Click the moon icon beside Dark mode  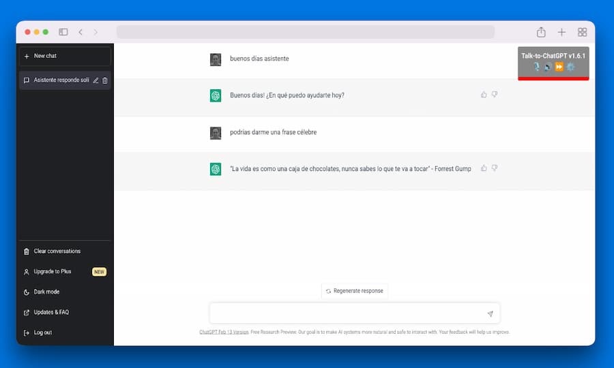pyautogui.click(x=26, y=292)
